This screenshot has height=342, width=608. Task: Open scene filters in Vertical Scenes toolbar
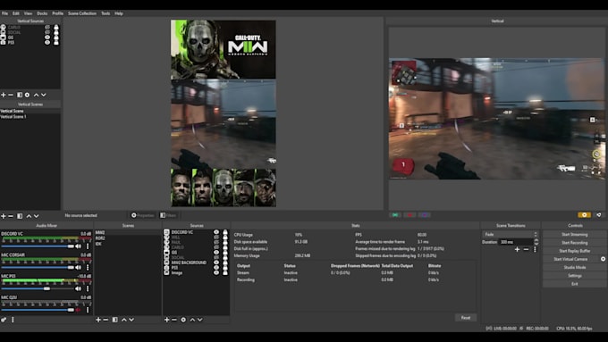(x=20, y=216)
